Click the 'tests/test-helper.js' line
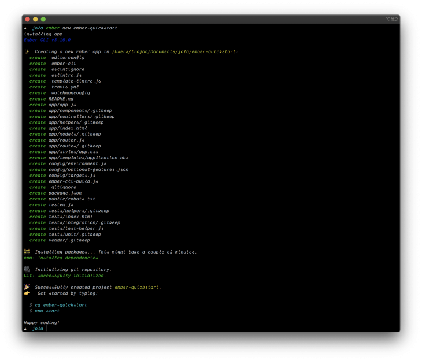This screenshot has width=422, height=361. [66, 229]
